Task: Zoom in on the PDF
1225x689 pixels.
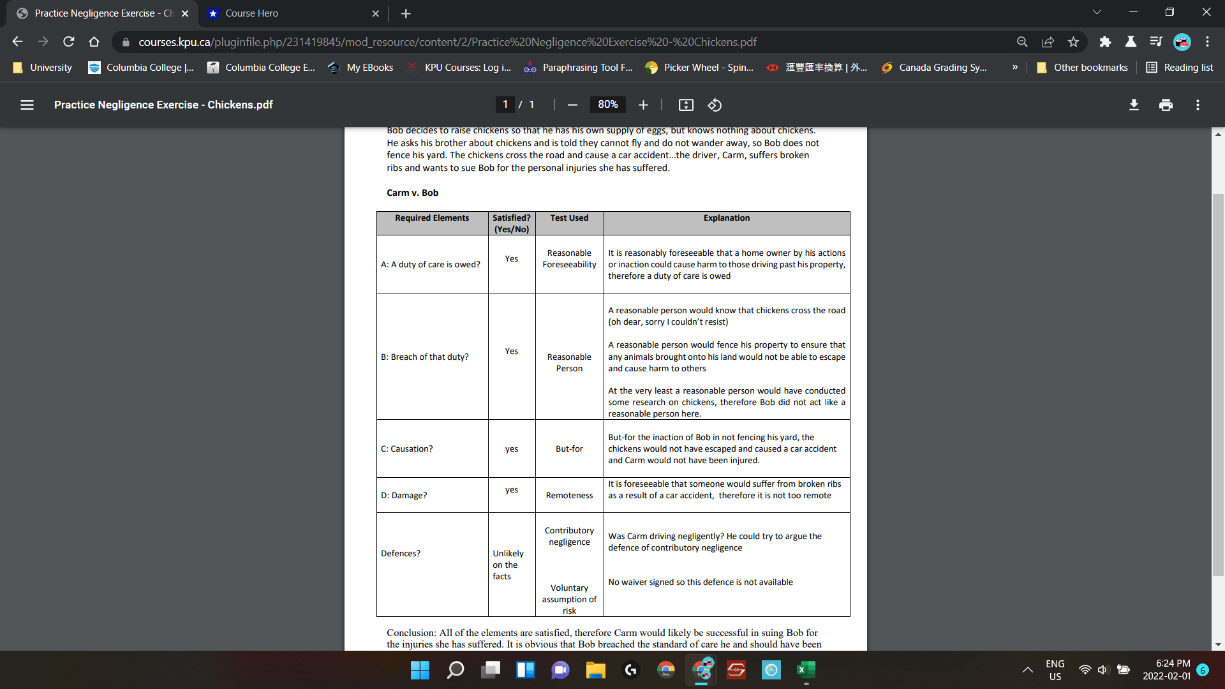Action: (643, 105)
